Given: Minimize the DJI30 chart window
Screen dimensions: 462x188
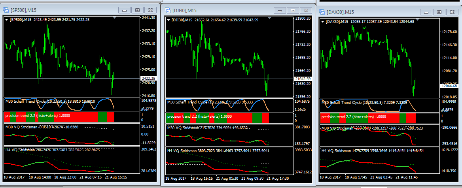Looking at the screenshot, I should pyautogui.click(x=280, y=10).
